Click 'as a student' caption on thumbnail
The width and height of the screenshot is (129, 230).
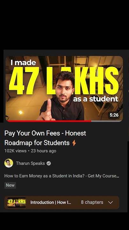(96, 99)
